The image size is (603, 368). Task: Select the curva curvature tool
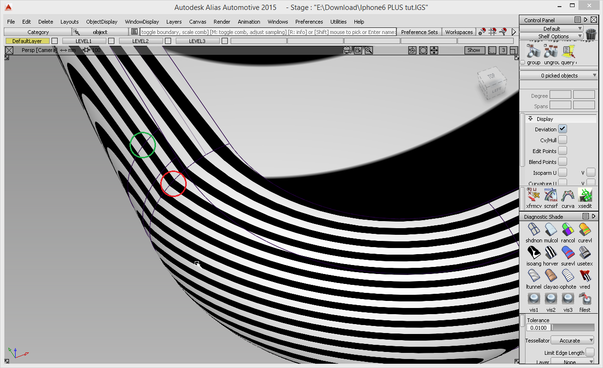(x=568, y=196)
